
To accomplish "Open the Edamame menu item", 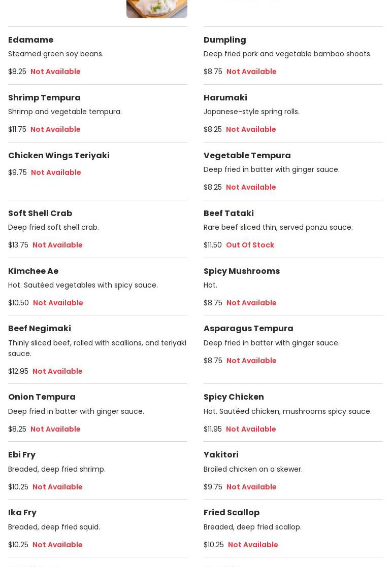I will tap(30, 40).
